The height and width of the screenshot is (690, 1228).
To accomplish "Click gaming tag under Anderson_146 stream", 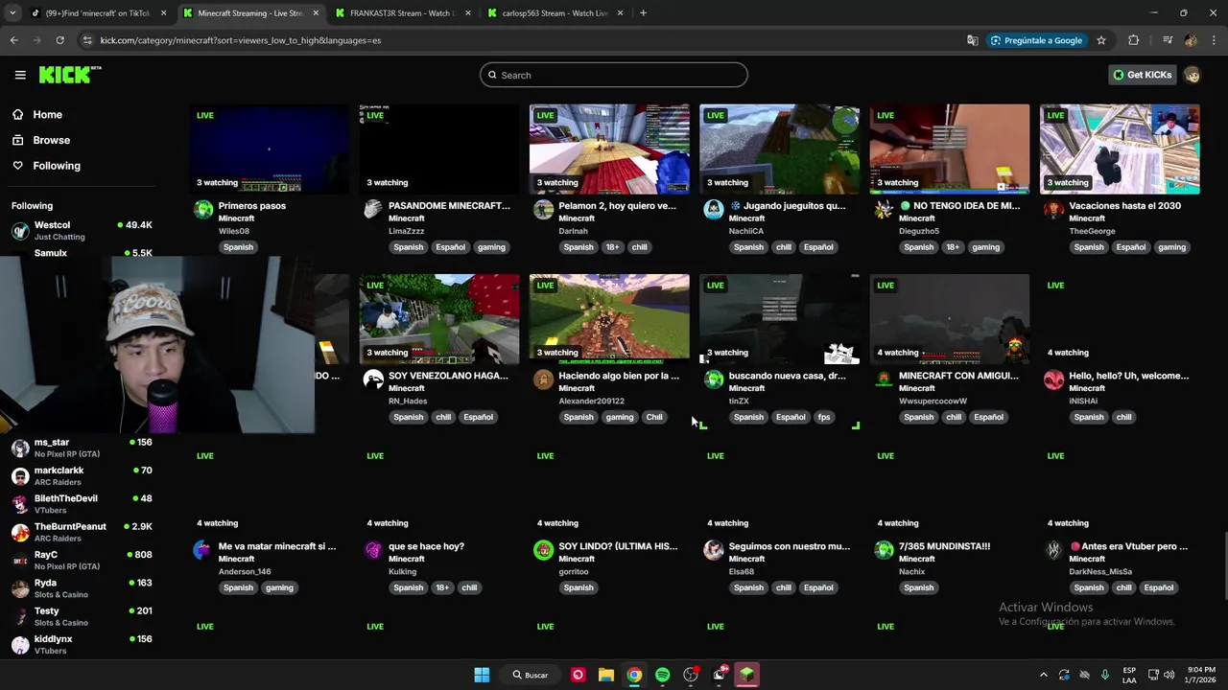I will 279,587.
